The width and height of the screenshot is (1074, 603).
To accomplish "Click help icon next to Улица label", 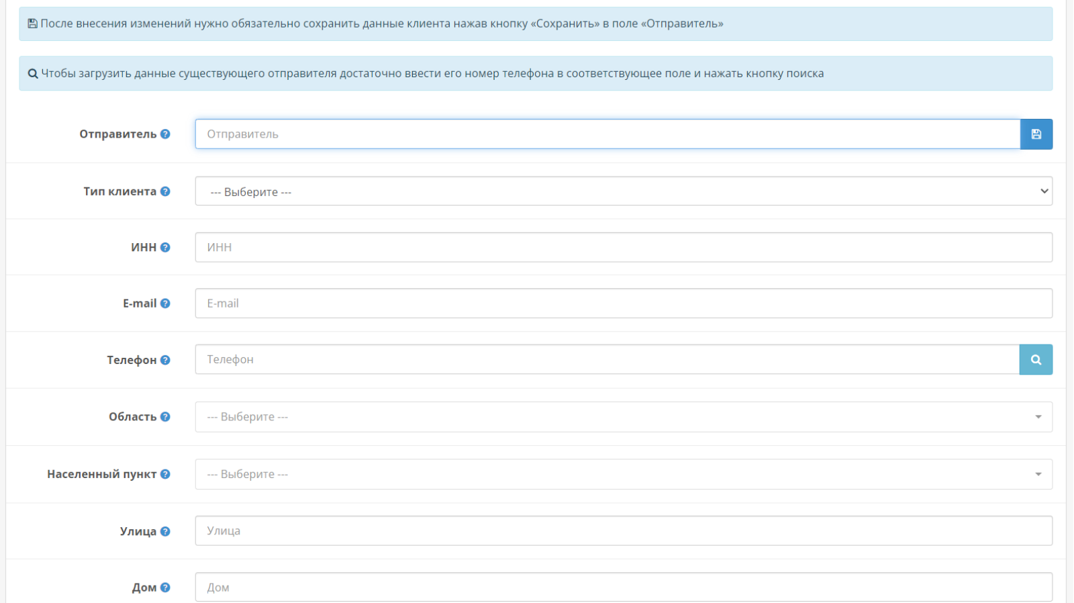I will coord(165,531).
